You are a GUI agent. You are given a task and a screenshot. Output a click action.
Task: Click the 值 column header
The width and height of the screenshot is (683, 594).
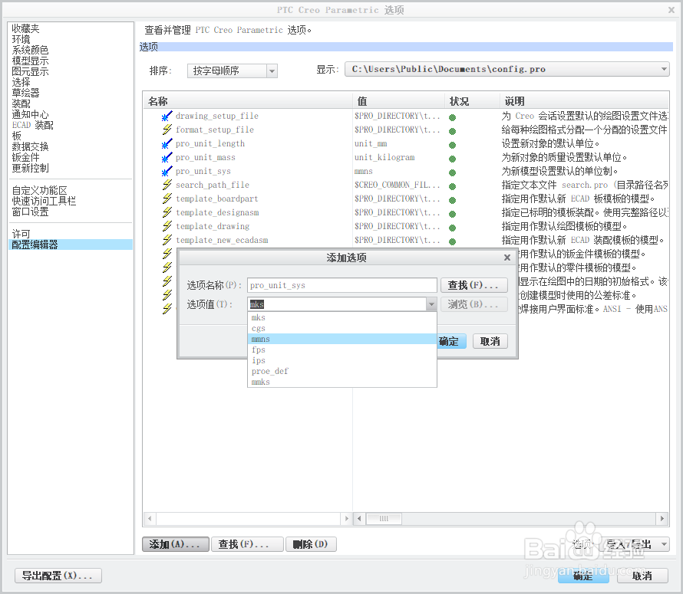(398, 101)
